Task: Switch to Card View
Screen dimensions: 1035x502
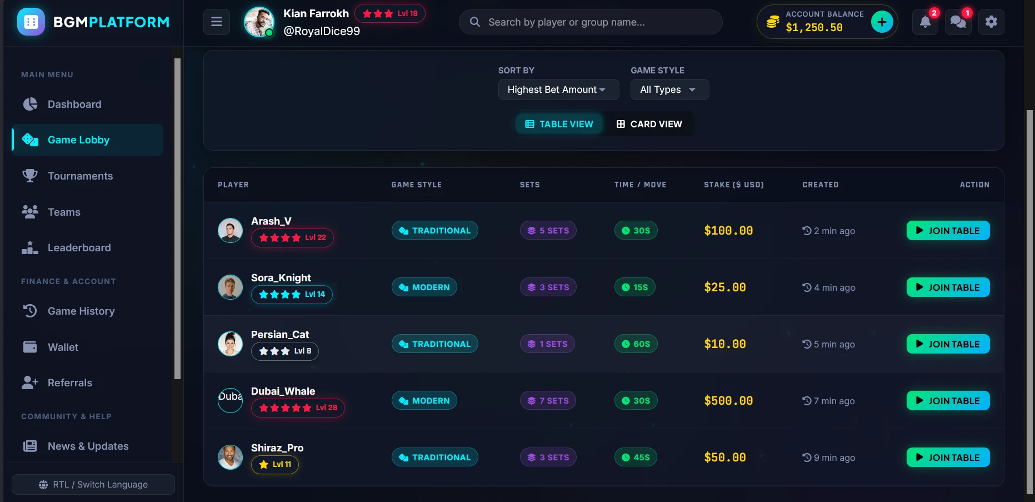Action: pos(649,124)
